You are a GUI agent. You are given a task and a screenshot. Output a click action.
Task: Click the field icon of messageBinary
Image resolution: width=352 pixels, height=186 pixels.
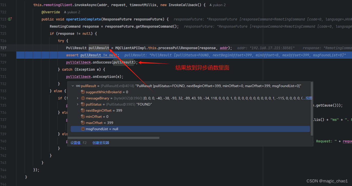click(83, 98)
